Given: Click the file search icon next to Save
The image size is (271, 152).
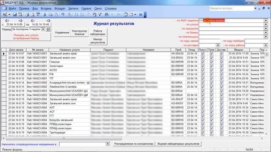Looking at the screenshot, I should [20, 14].
